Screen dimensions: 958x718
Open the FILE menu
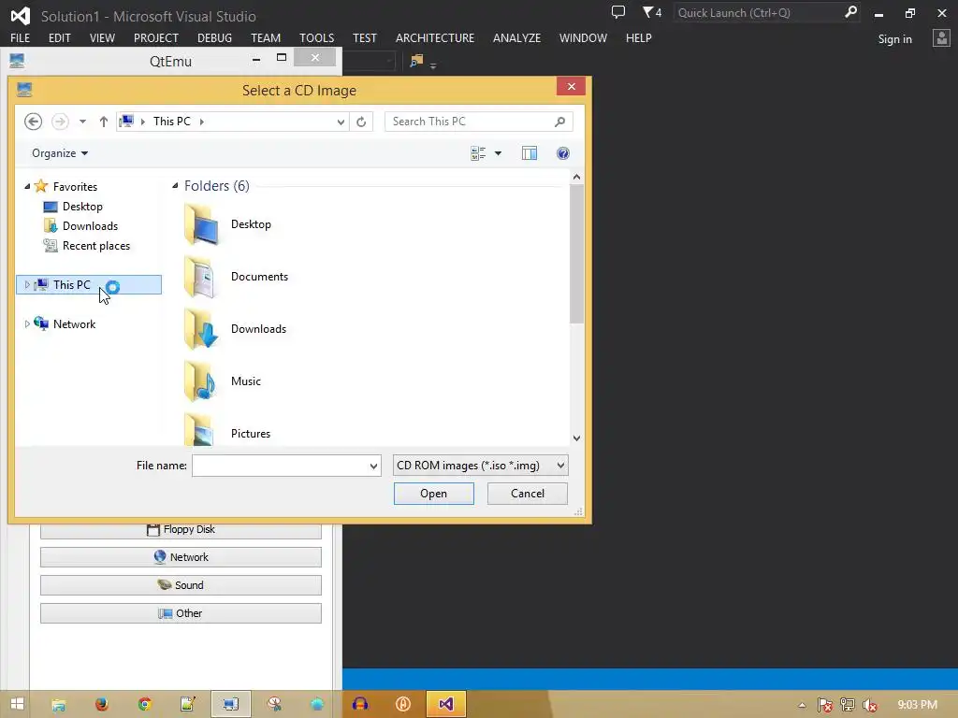pyautogui.click(x=21, y=37)
